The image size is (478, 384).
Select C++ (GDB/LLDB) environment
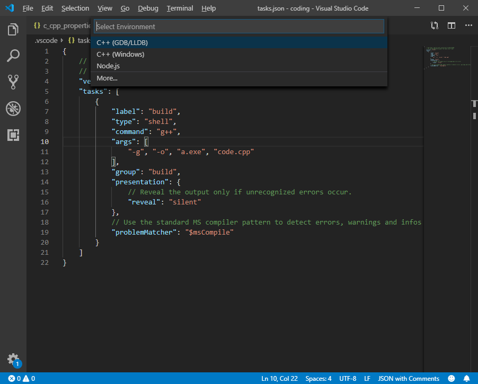[x=123, y=42]
